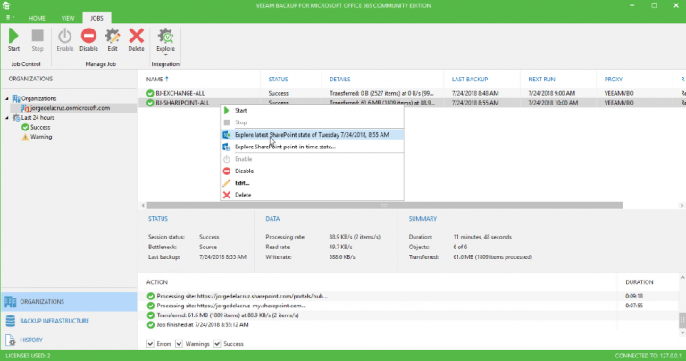Viewport: 686px width, 361px height.
Task: Choose Stop in the context menu
Action: [312, 122]
